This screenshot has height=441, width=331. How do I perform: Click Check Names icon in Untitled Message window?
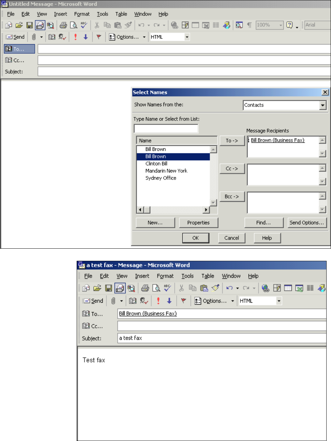pos(62,37)
